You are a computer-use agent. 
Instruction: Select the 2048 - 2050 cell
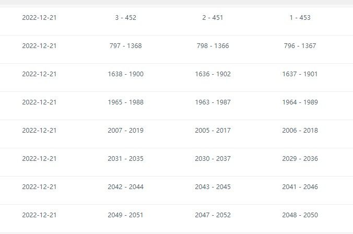point(300,215)
